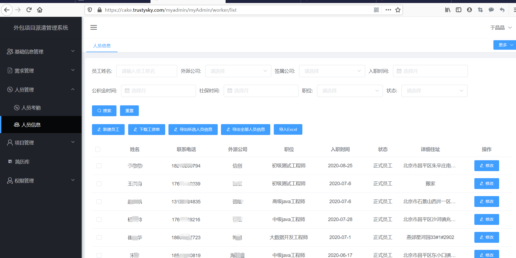Check the row dated 2020-06-17
Viewport: 516px width, 258px height.
[99, 255]
